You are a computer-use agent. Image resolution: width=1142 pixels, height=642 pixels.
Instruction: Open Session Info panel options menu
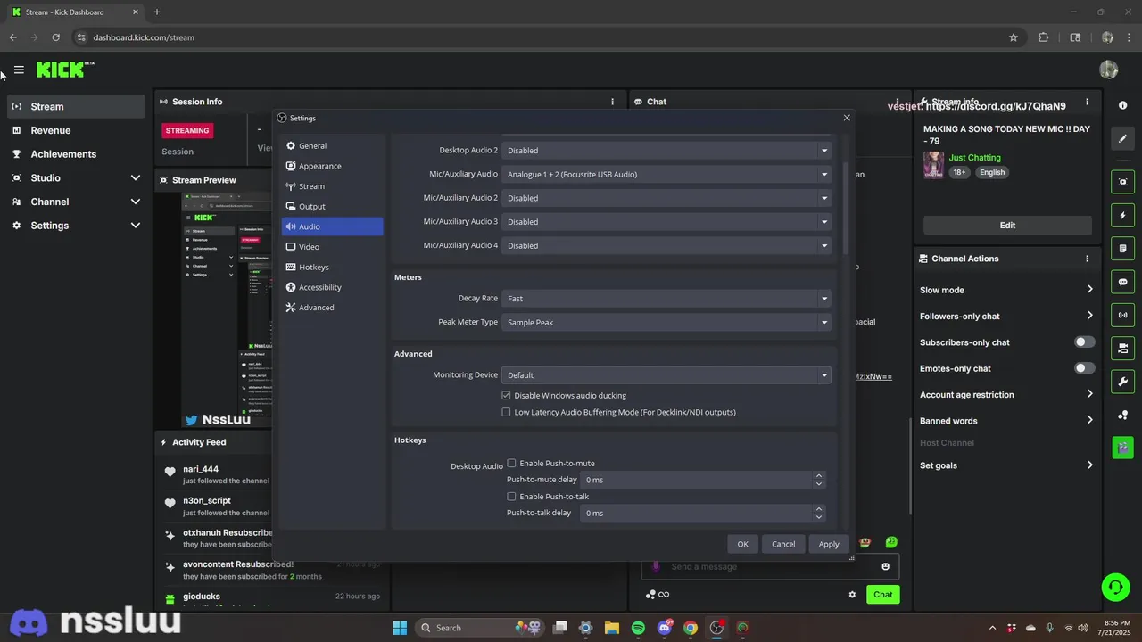(x=612, y=102)
